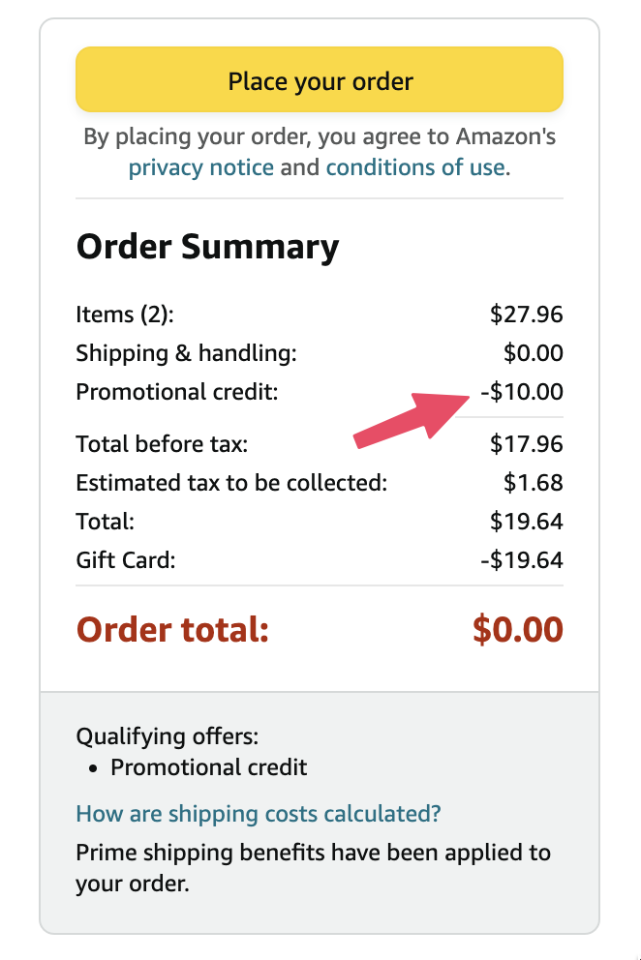This screenshot has height=960, width=641.
Task: Select the Order Summary heading
Action: (x=207, y=246)
